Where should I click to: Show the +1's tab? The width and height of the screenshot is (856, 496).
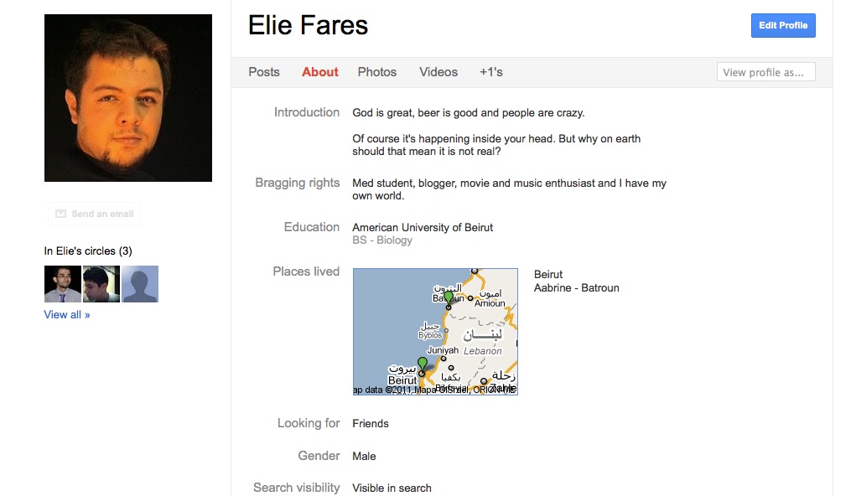click(491, 72)
